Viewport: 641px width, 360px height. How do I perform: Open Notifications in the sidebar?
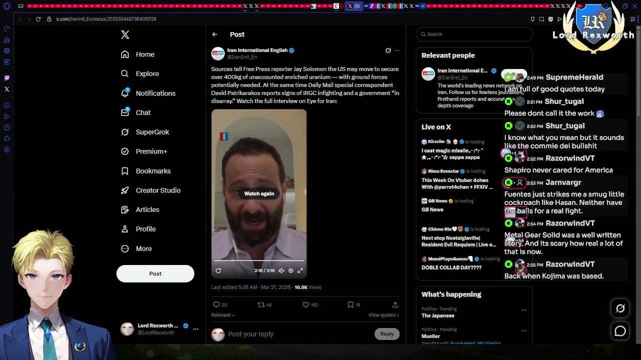tap(149, 93)
